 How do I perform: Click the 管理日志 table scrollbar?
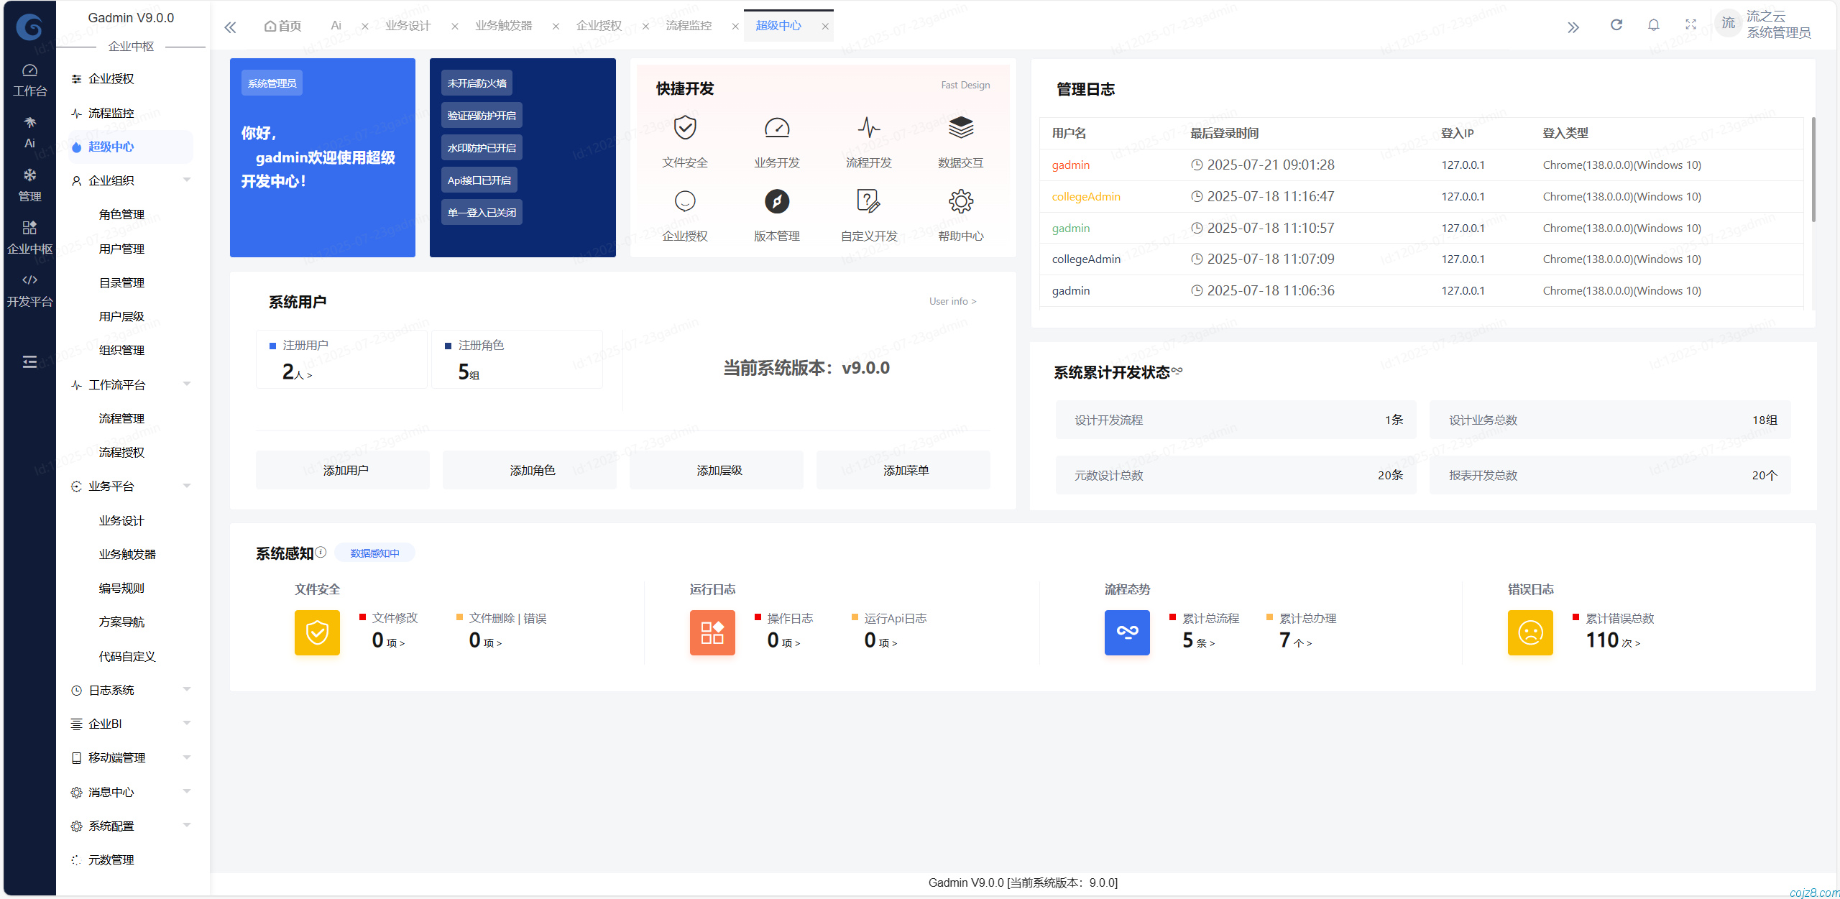[x=1813, y=170]
